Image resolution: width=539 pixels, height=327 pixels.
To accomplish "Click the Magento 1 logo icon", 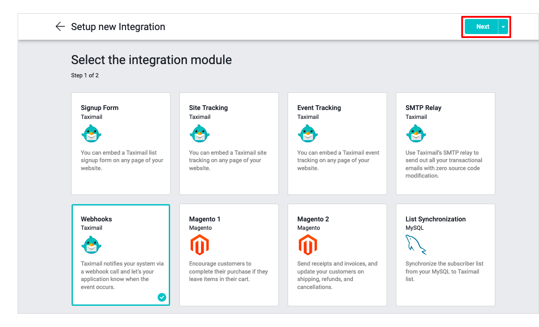I will (199, 245).
